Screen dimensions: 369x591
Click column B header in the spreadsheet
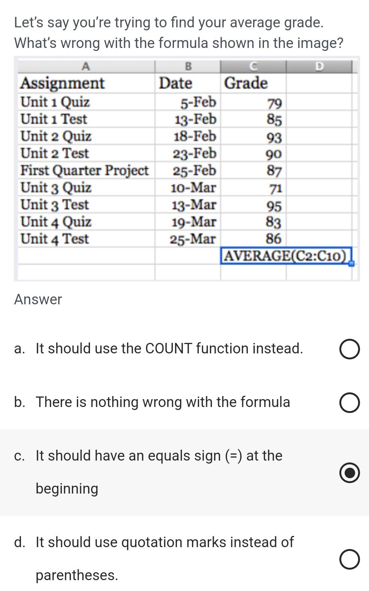coord(187,66)
